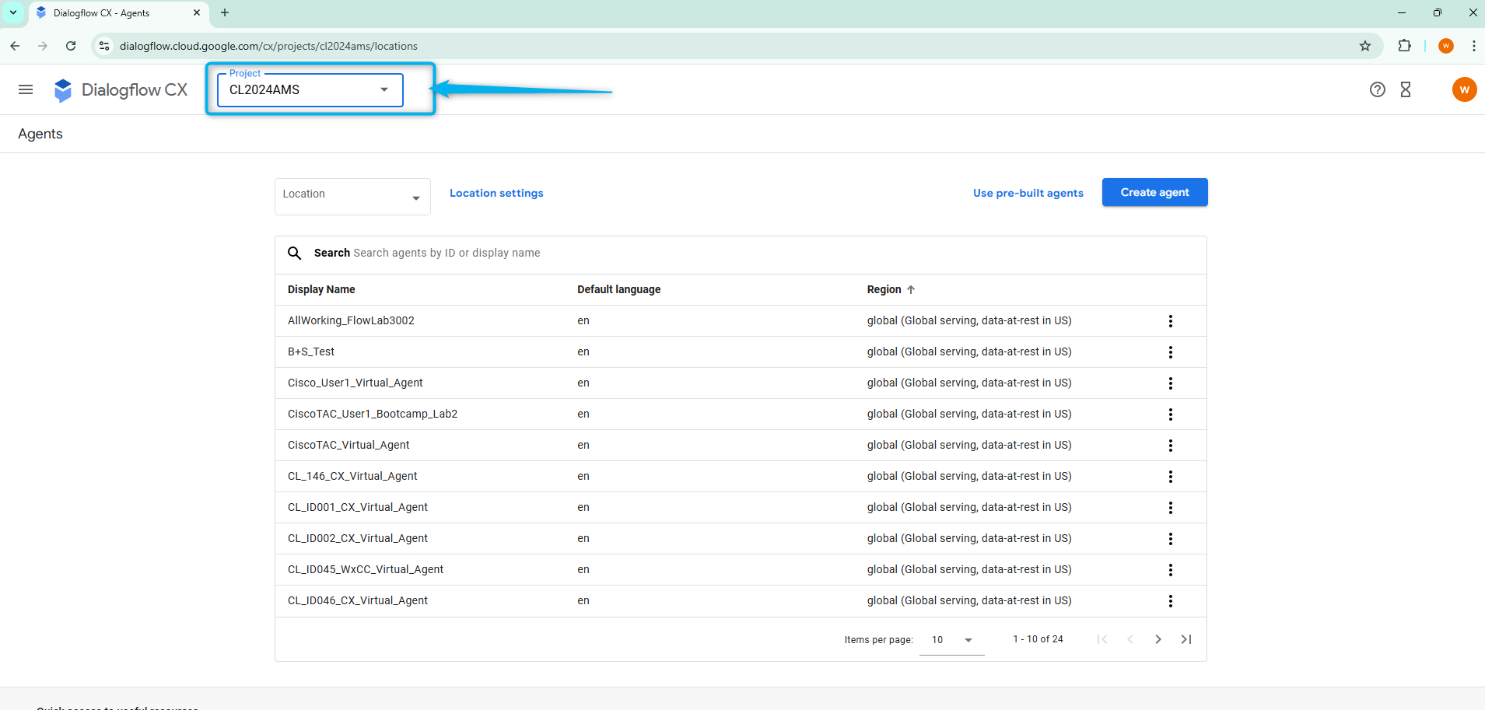Screen dimensions: 1485x710
Task: Close the Dialogflow CX - Agents tab
Action: (197, 12)
